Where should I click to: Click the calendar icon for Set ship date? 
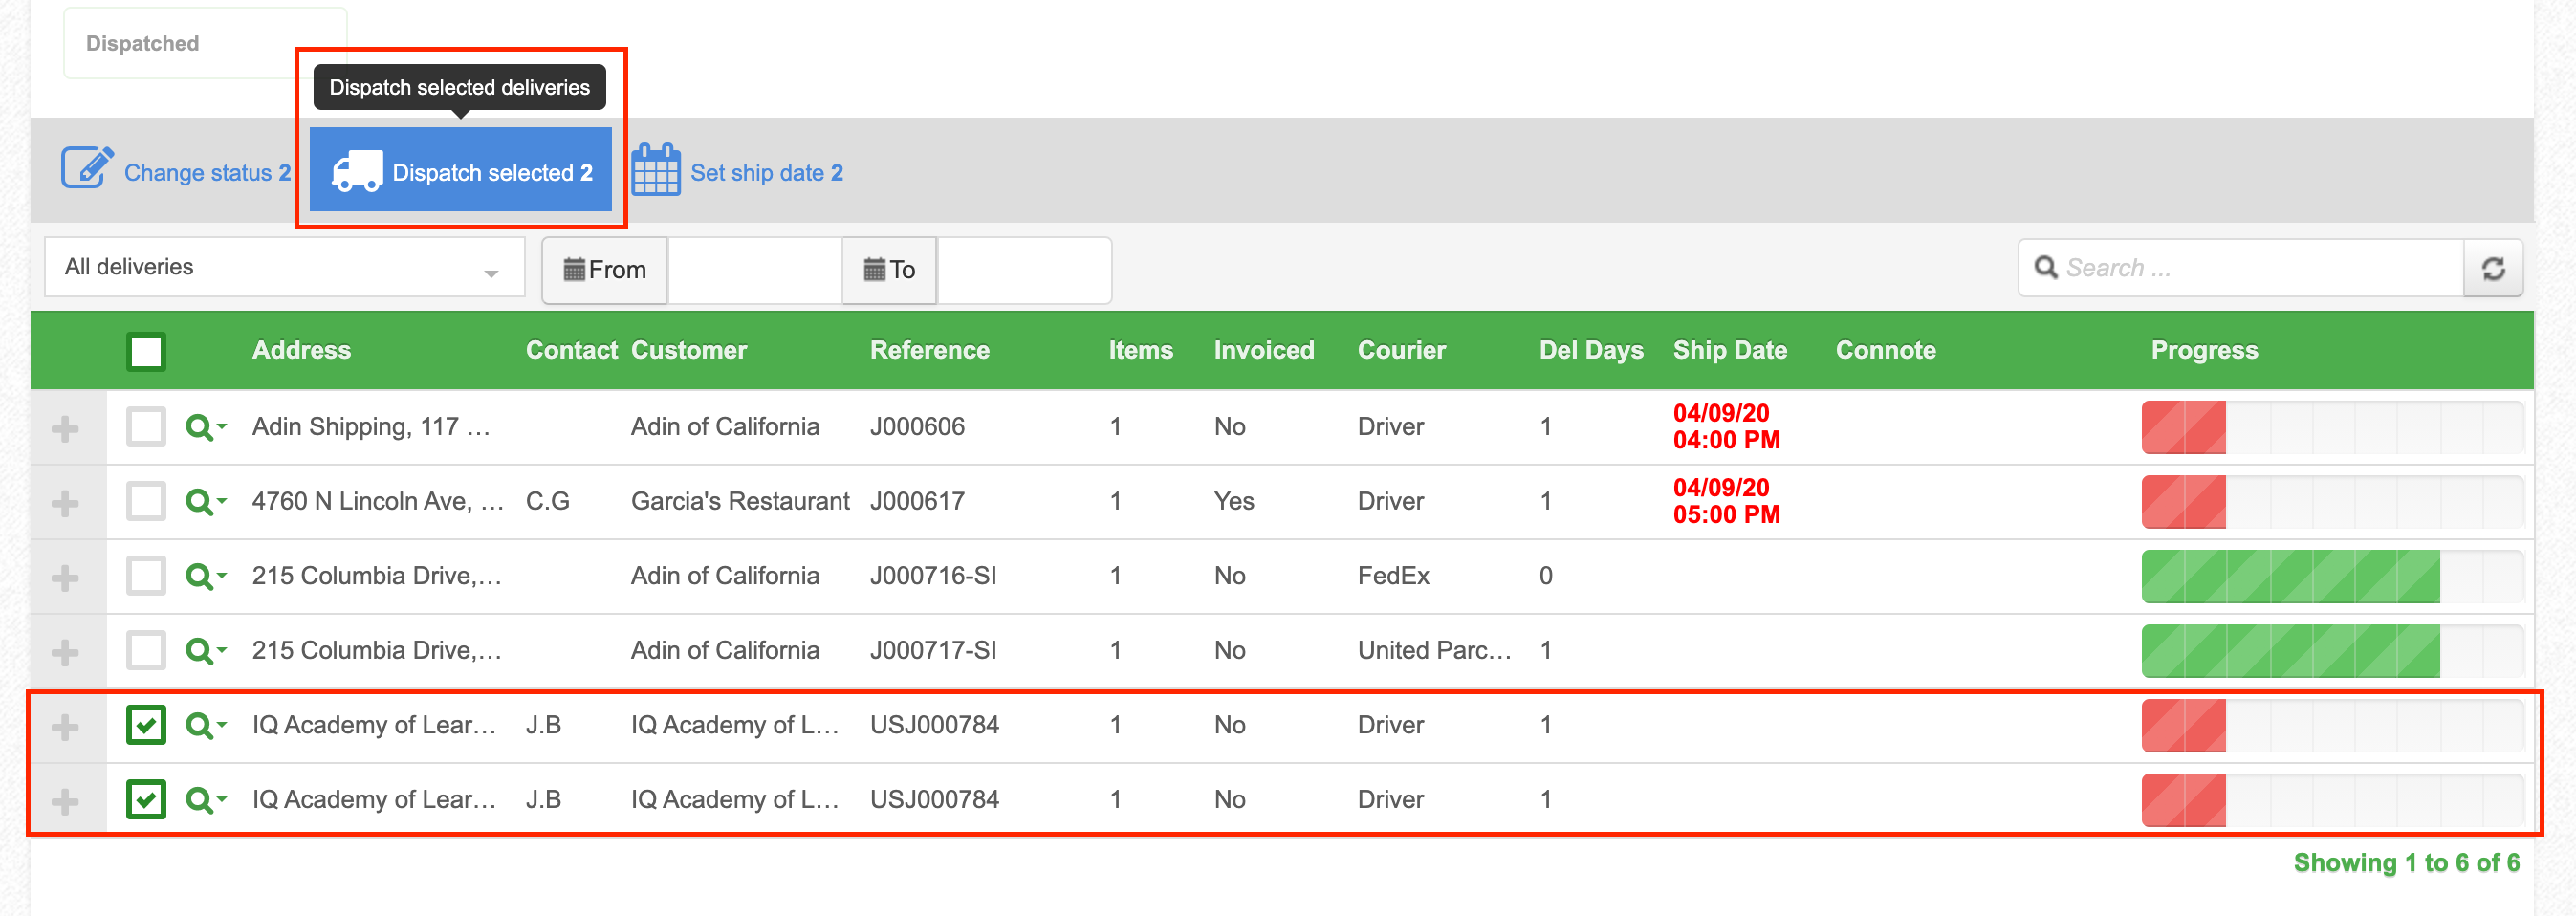(656, 170)
